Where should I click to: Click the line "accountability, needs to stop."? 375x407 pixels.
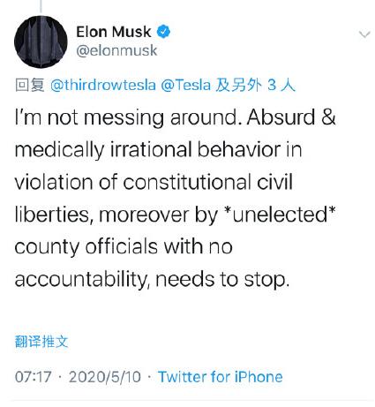[152, 279]
